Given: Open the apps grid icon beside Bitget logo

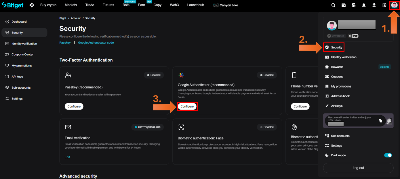Looking at the screenshot, I should click(x=32, y=5).
